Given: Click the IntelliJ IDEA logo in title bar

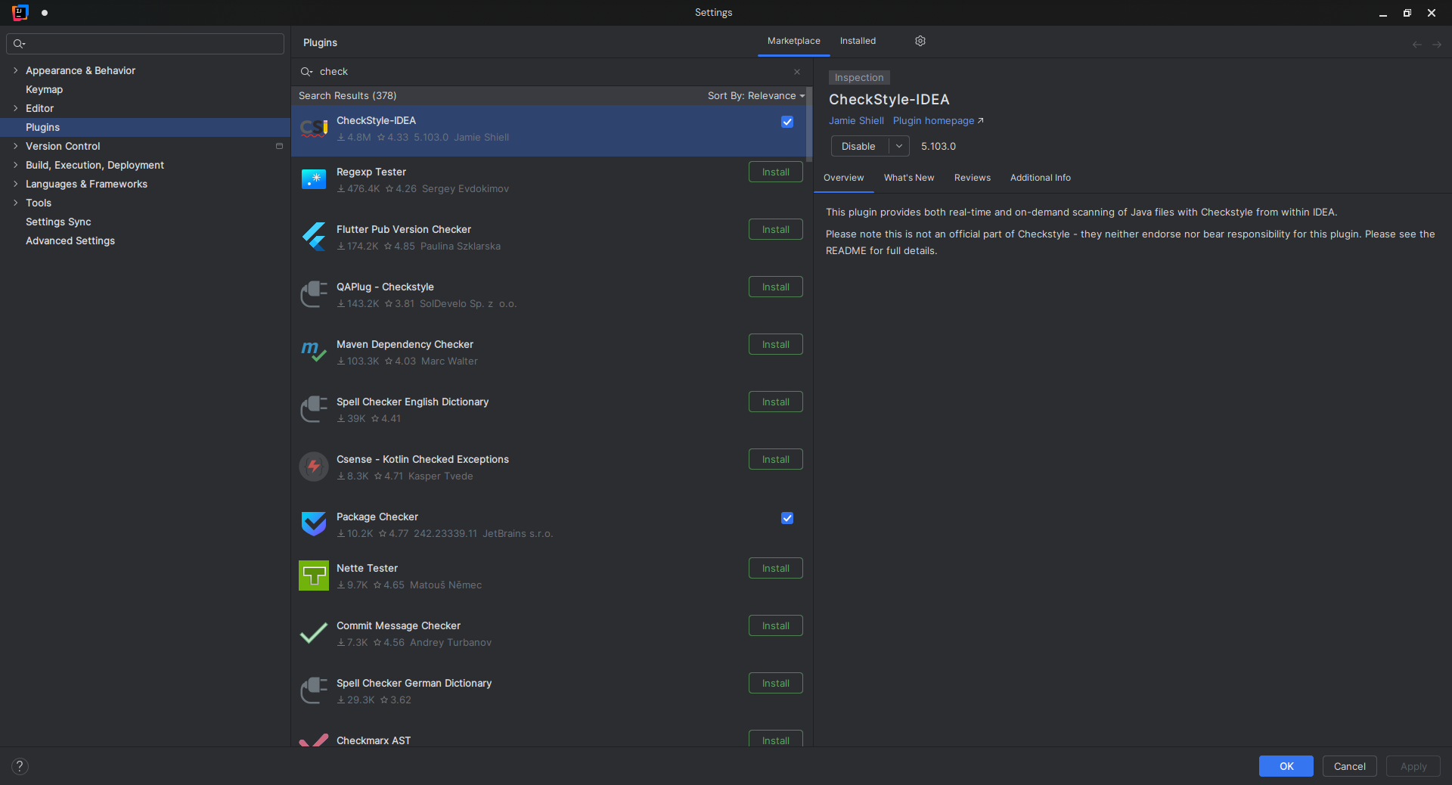Looking at the screenshot, I should click(x=20, y=12).
